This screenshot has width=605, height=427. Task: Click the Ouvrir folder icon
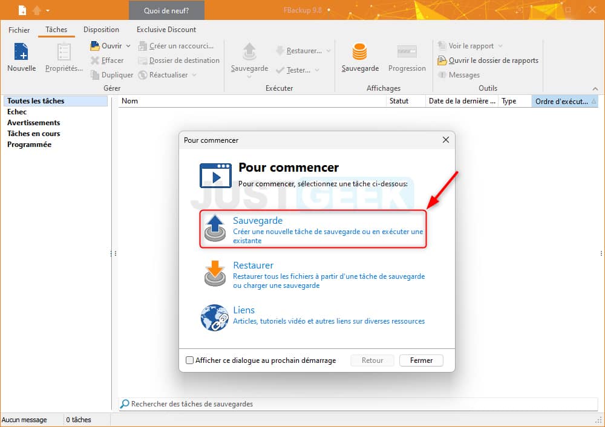coord(94,46)
